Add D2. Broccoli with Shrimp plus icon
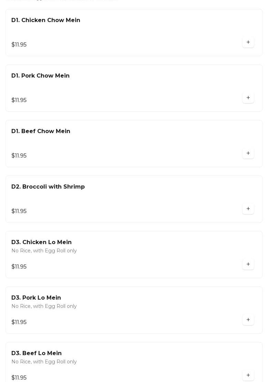268x382 pixels. pos(248,209)
